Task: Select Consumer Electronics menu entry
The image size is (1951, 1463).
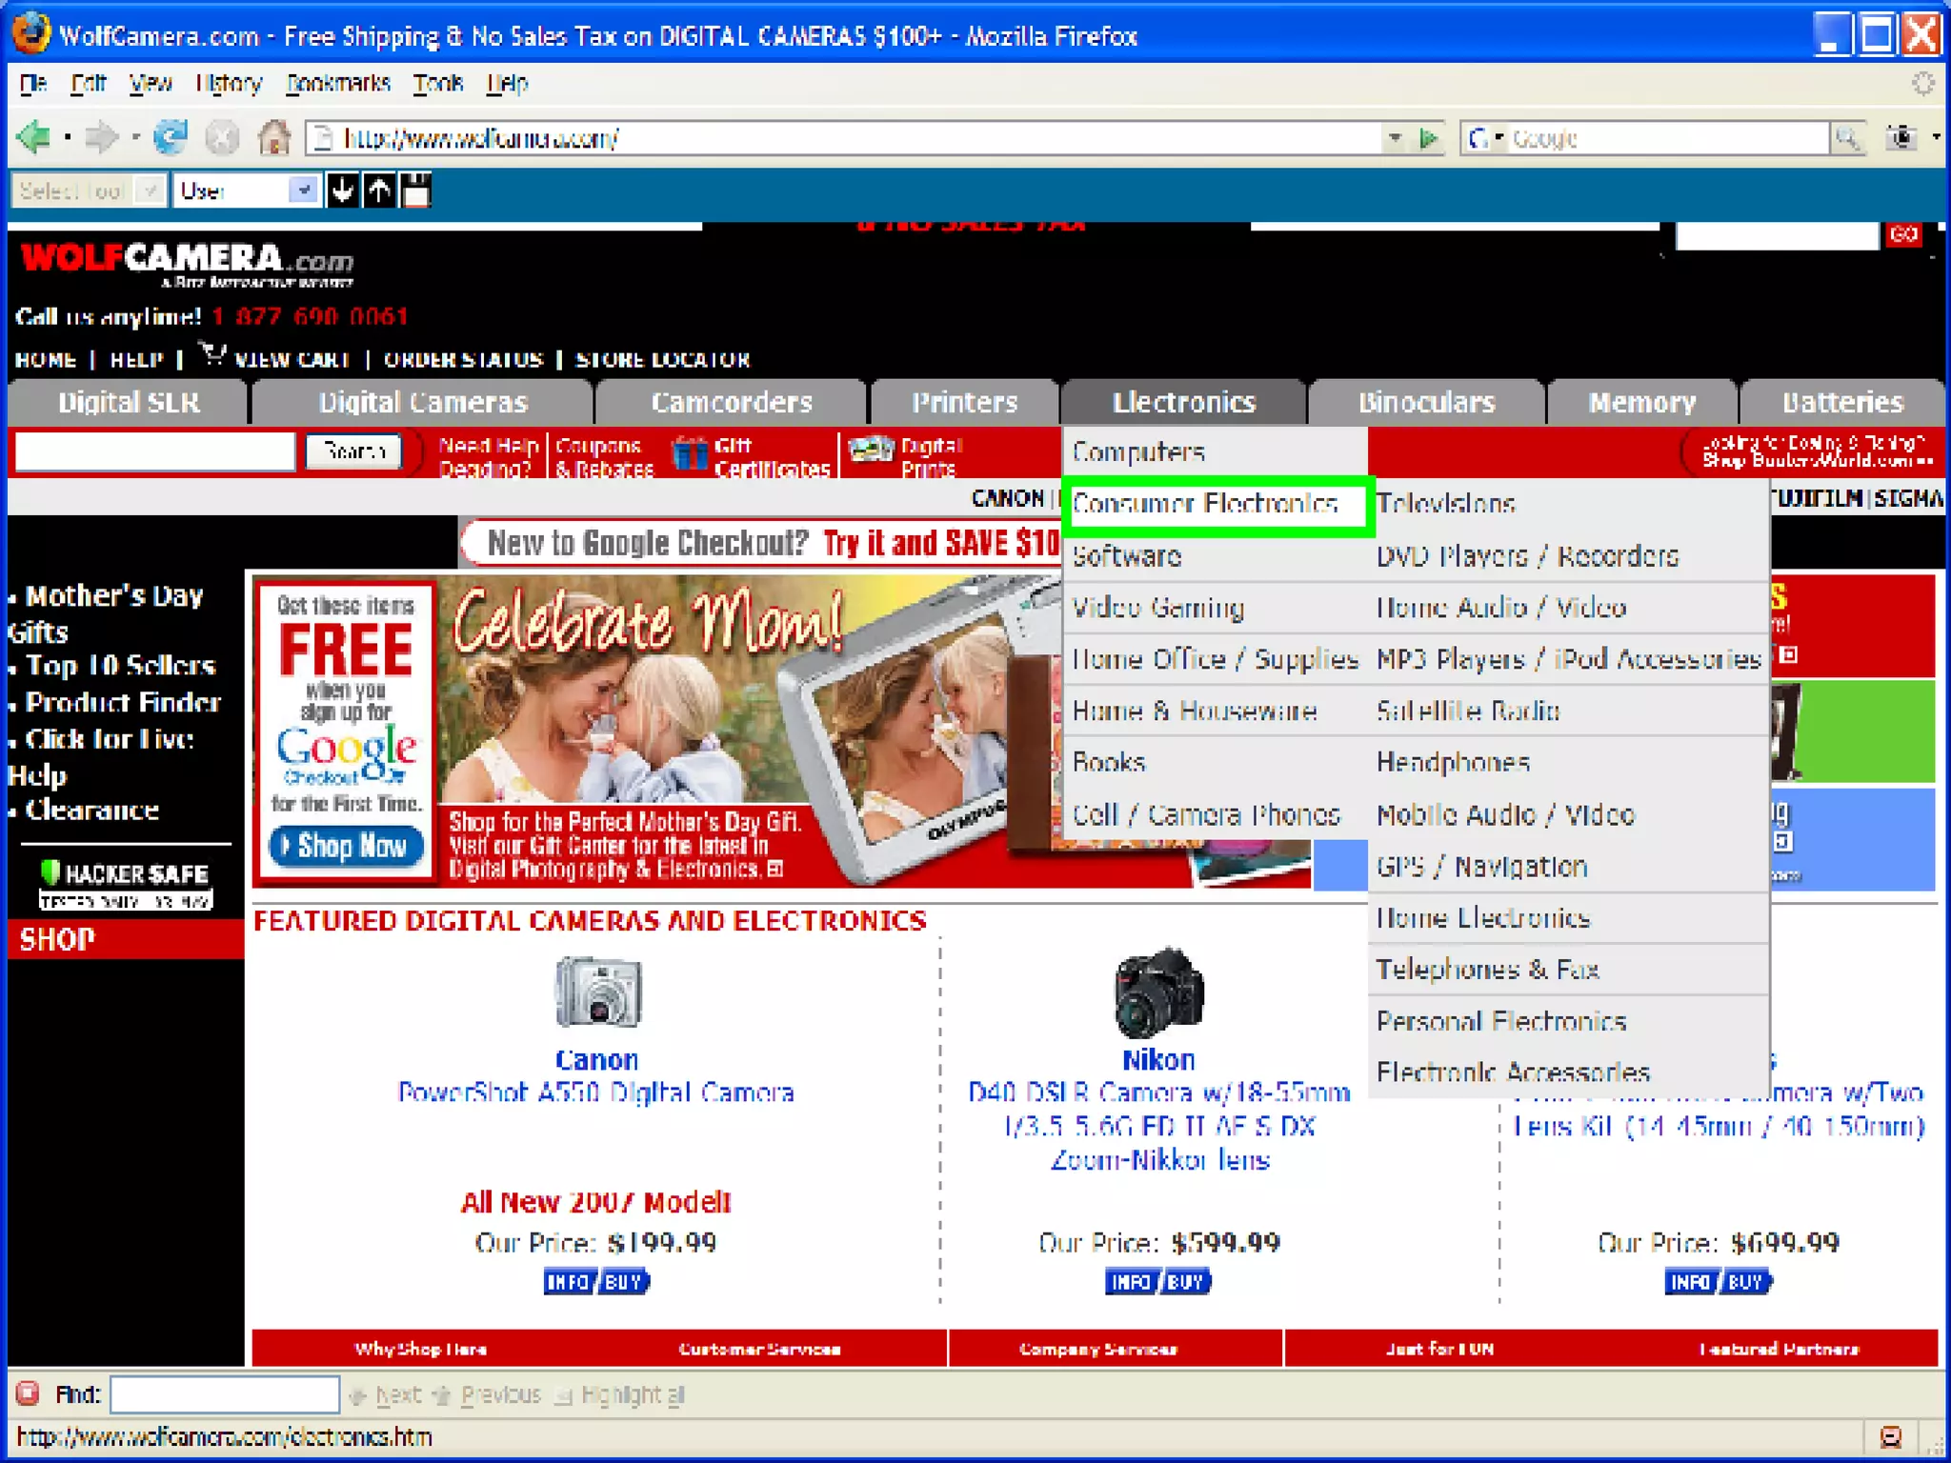Action: (x=1205, y=504)
